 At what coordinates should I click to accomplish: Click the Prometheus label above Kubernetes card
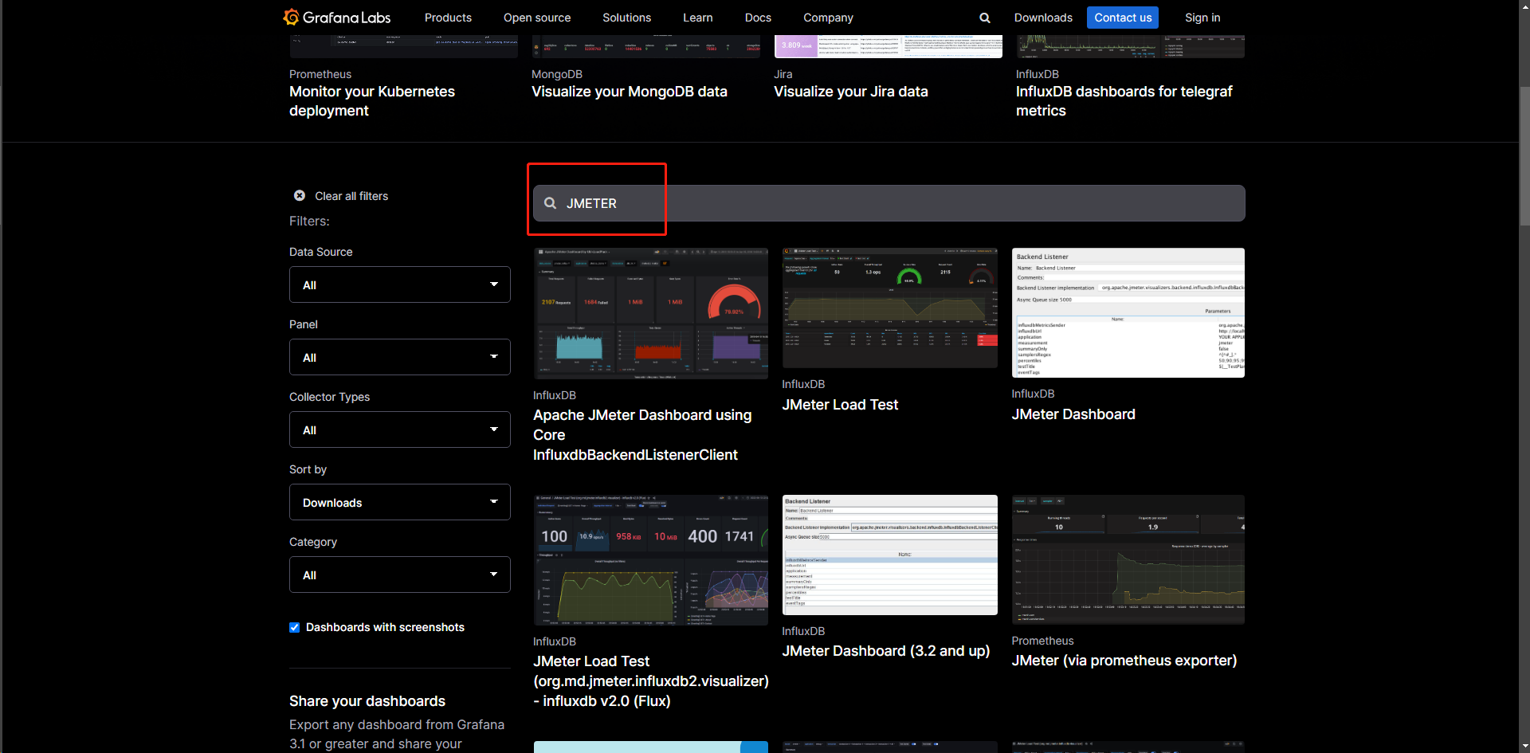(x=320, y=74)
